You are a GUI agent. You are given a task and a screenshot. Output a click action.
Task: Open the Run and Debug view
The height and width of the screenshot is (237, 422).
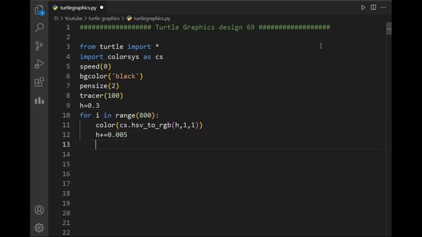coord(40,64)
